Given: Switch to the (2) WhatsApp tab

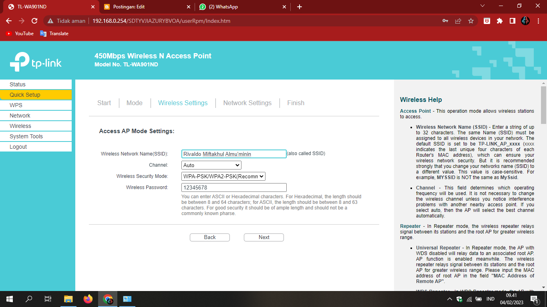Looking at the screenshot, I should click(x=242, y=7).
